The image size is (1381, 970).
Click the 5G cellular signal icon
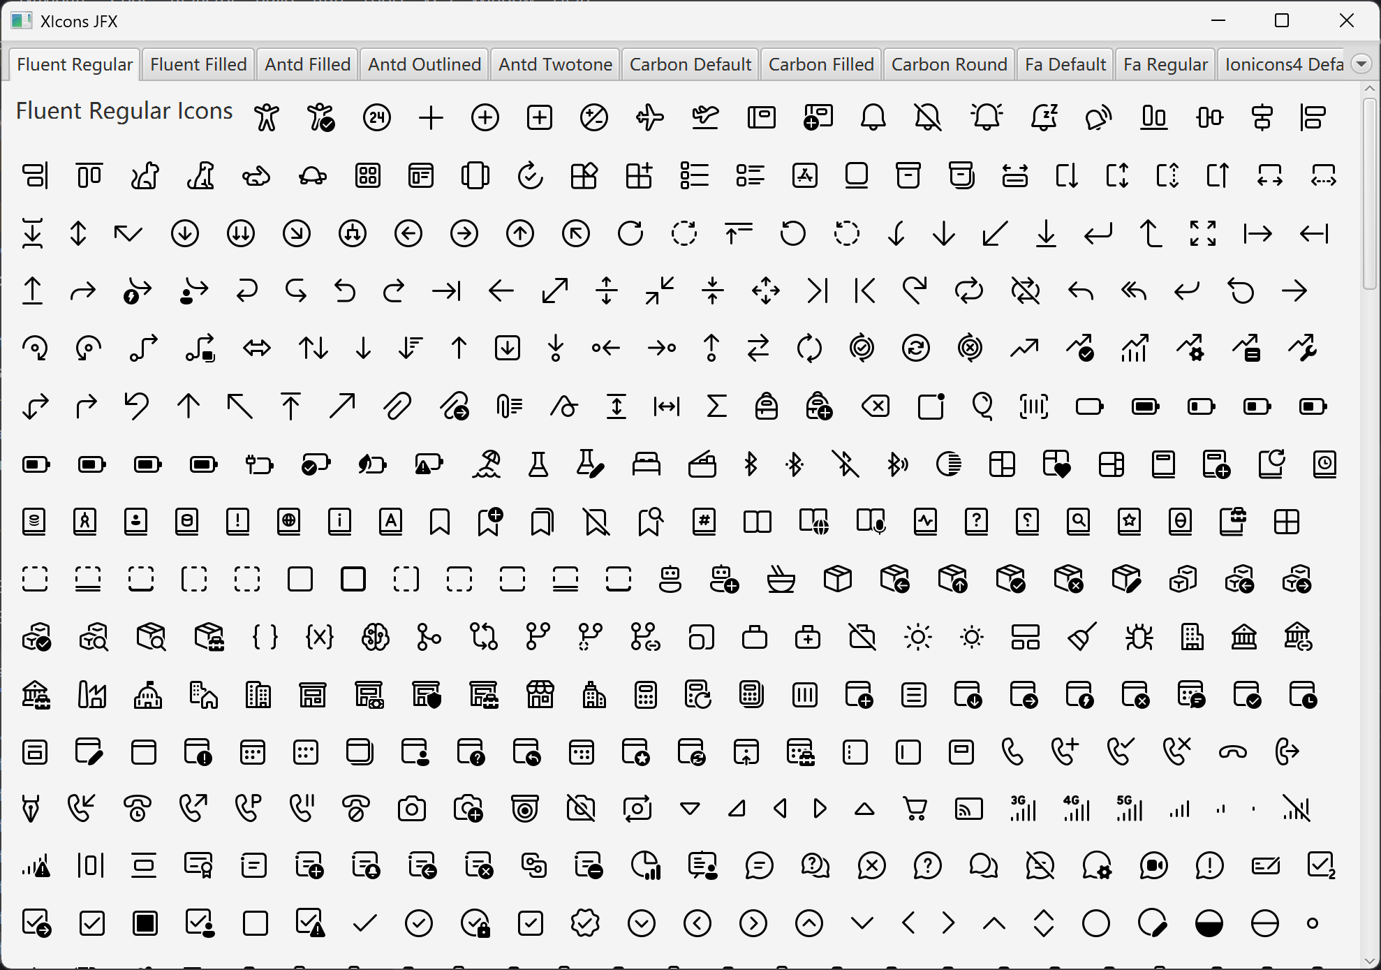[1129, 809]
